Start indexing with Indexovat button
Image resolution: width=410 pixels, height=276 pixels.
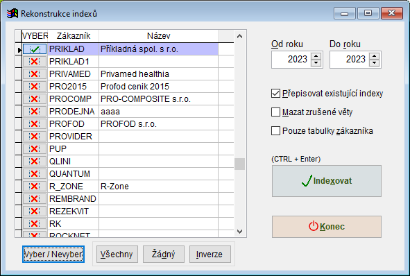327,181
